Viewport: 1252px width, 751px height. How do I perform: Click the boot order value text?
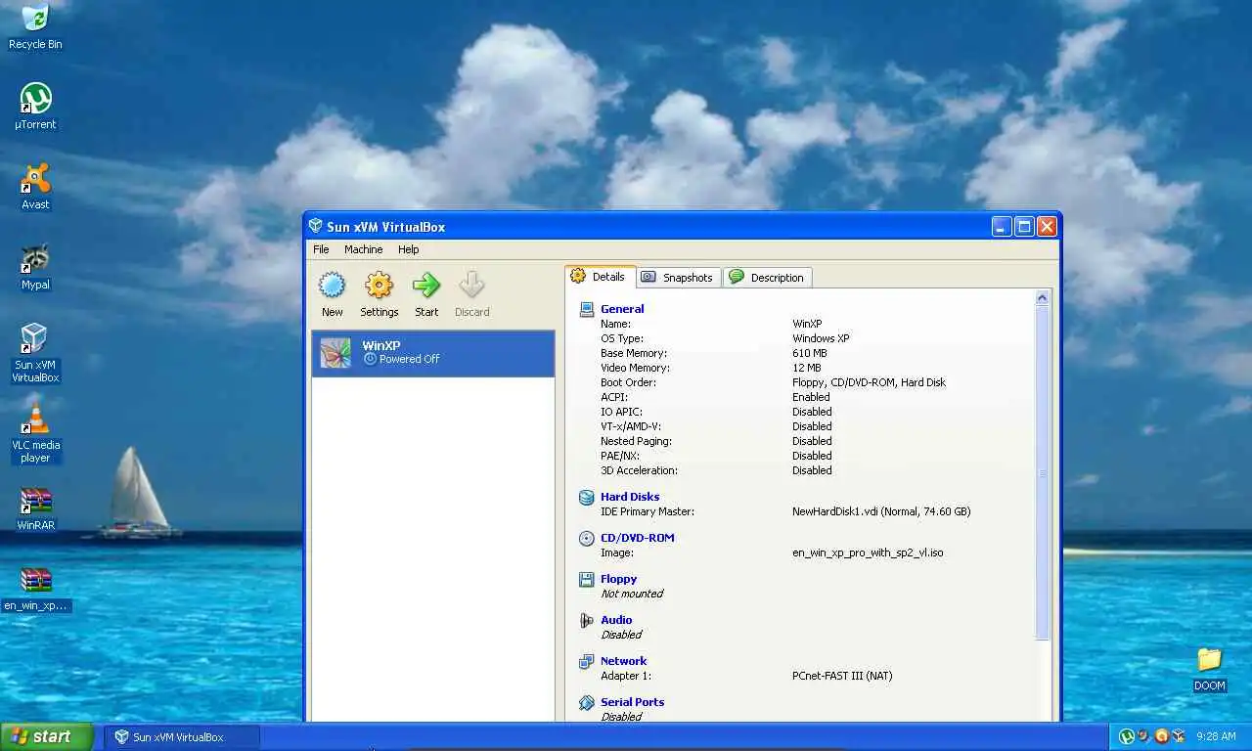point(869,382)
